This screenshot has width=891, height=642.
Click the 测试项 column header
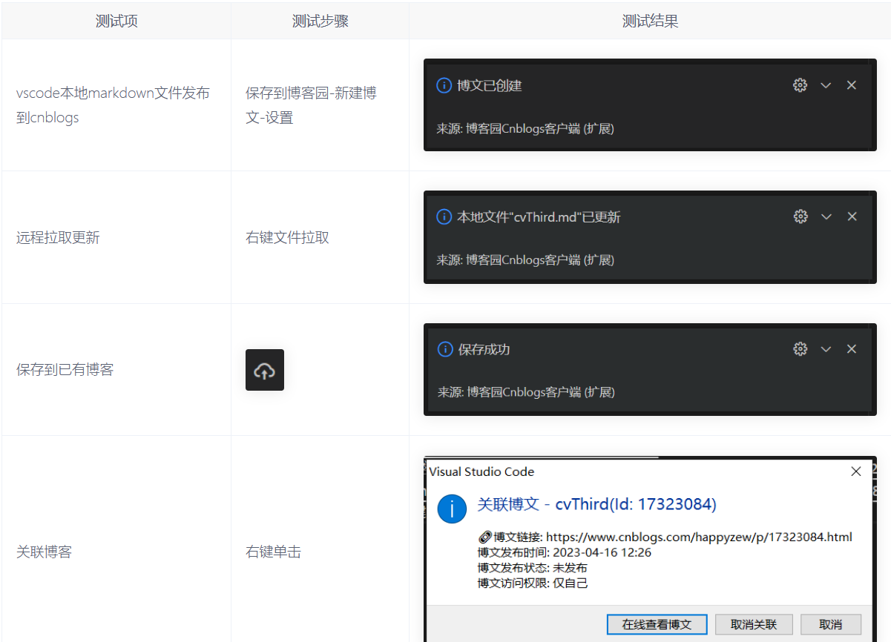tap(116, 21)
